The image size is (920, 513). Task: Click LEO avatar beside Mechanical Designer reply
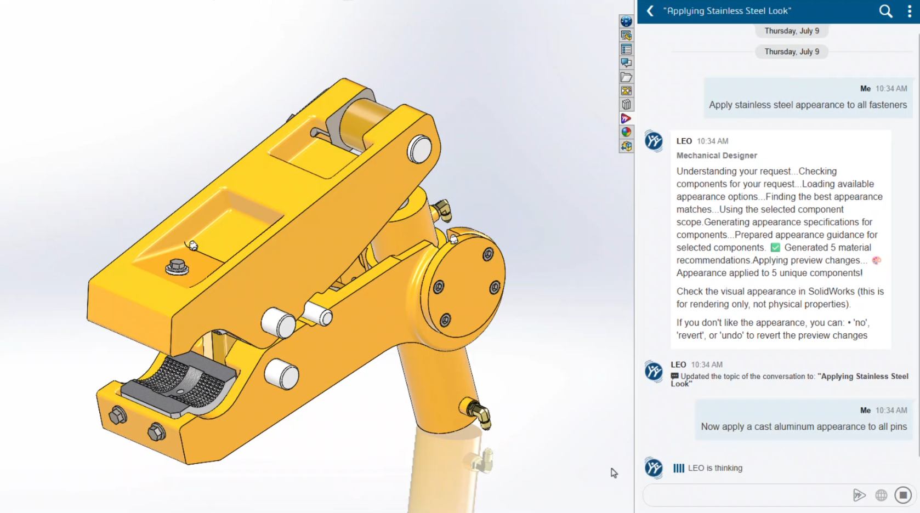(654, 141)
